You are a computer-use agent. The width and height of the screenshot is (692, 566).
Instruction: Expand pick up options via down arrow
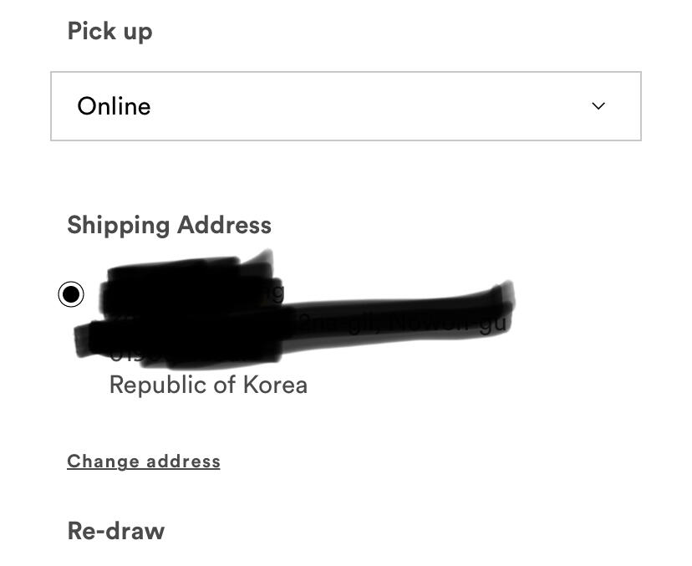(x=598, y=106)
